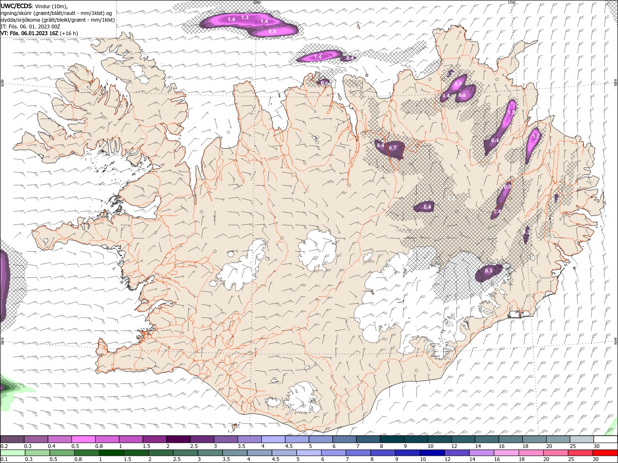Viewport: 618px width, 463px height.
Task: Click the '0.2' label in the upper legend row
Action: pos(4,446)
